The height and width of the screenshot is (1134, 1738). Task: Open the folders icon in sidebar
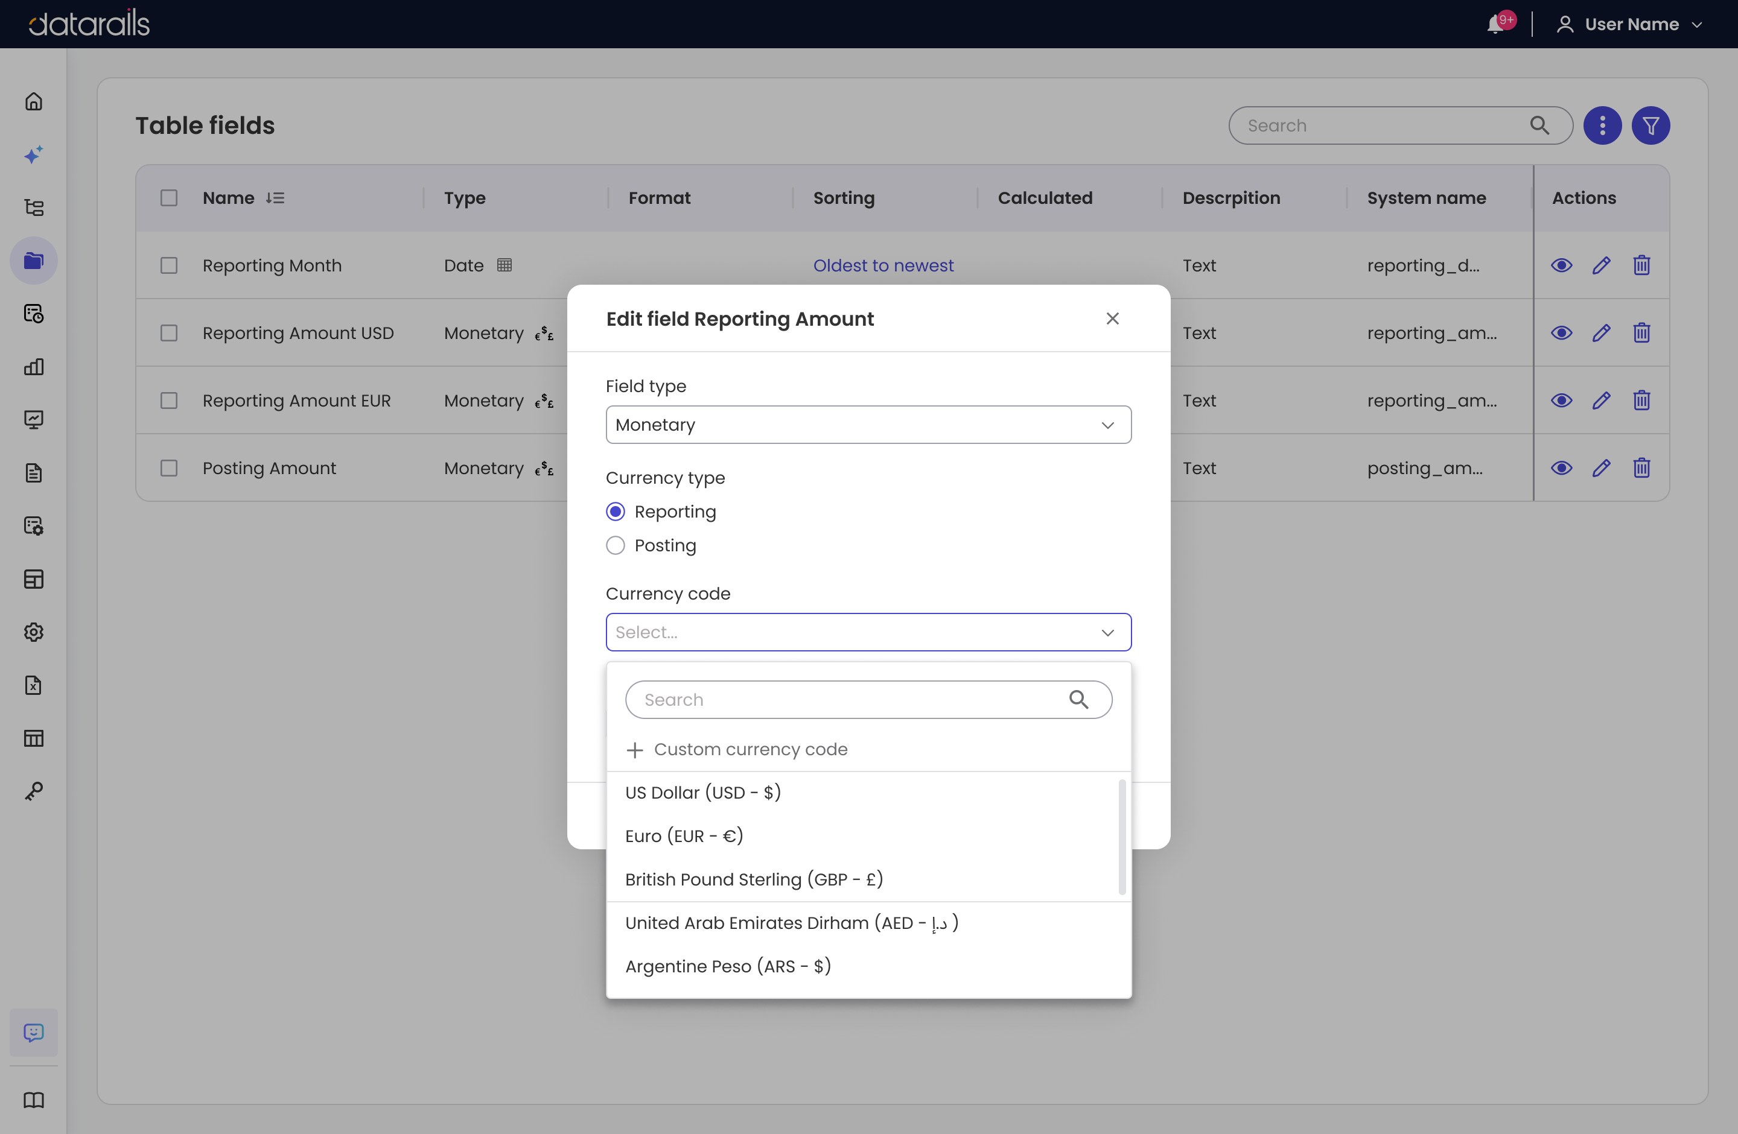click(34, 261)
